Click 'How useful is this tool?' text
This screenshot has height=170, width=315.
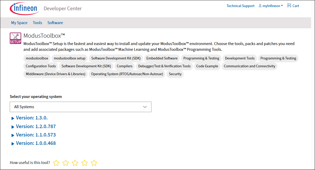pyautogui.click(x=30, y=162)
